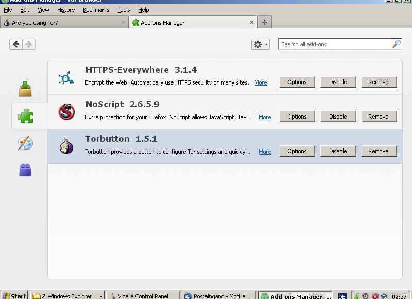Open the Appearance themes palette category
The image size is (412, 299).
[x=25, y=143]
